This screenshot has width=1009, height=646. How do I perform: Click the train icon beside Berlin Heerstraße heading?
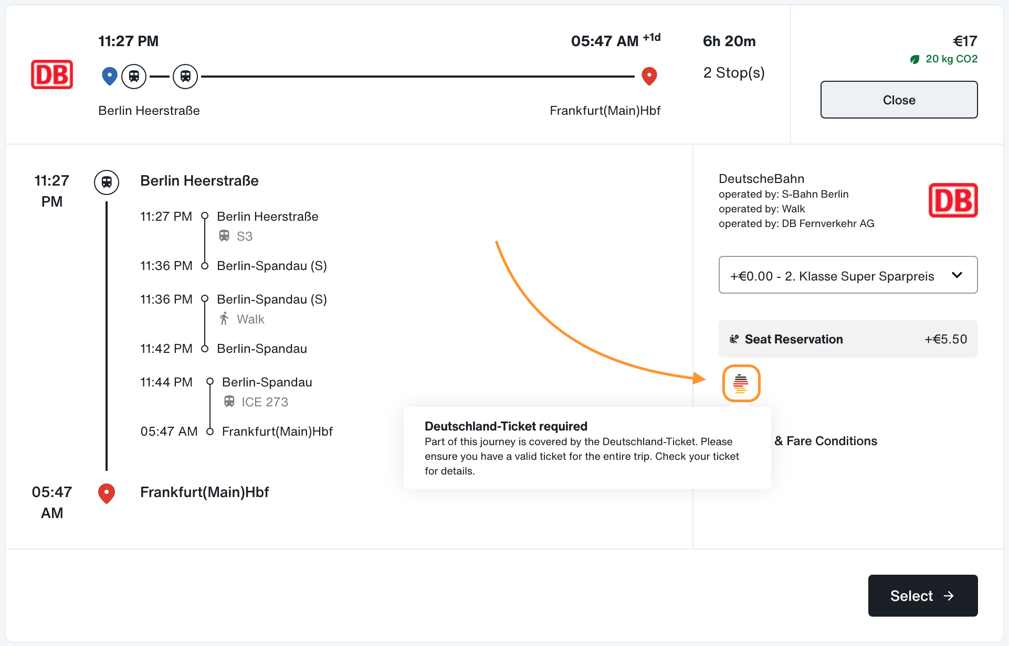pyautogui.click(x=107, y=182)
